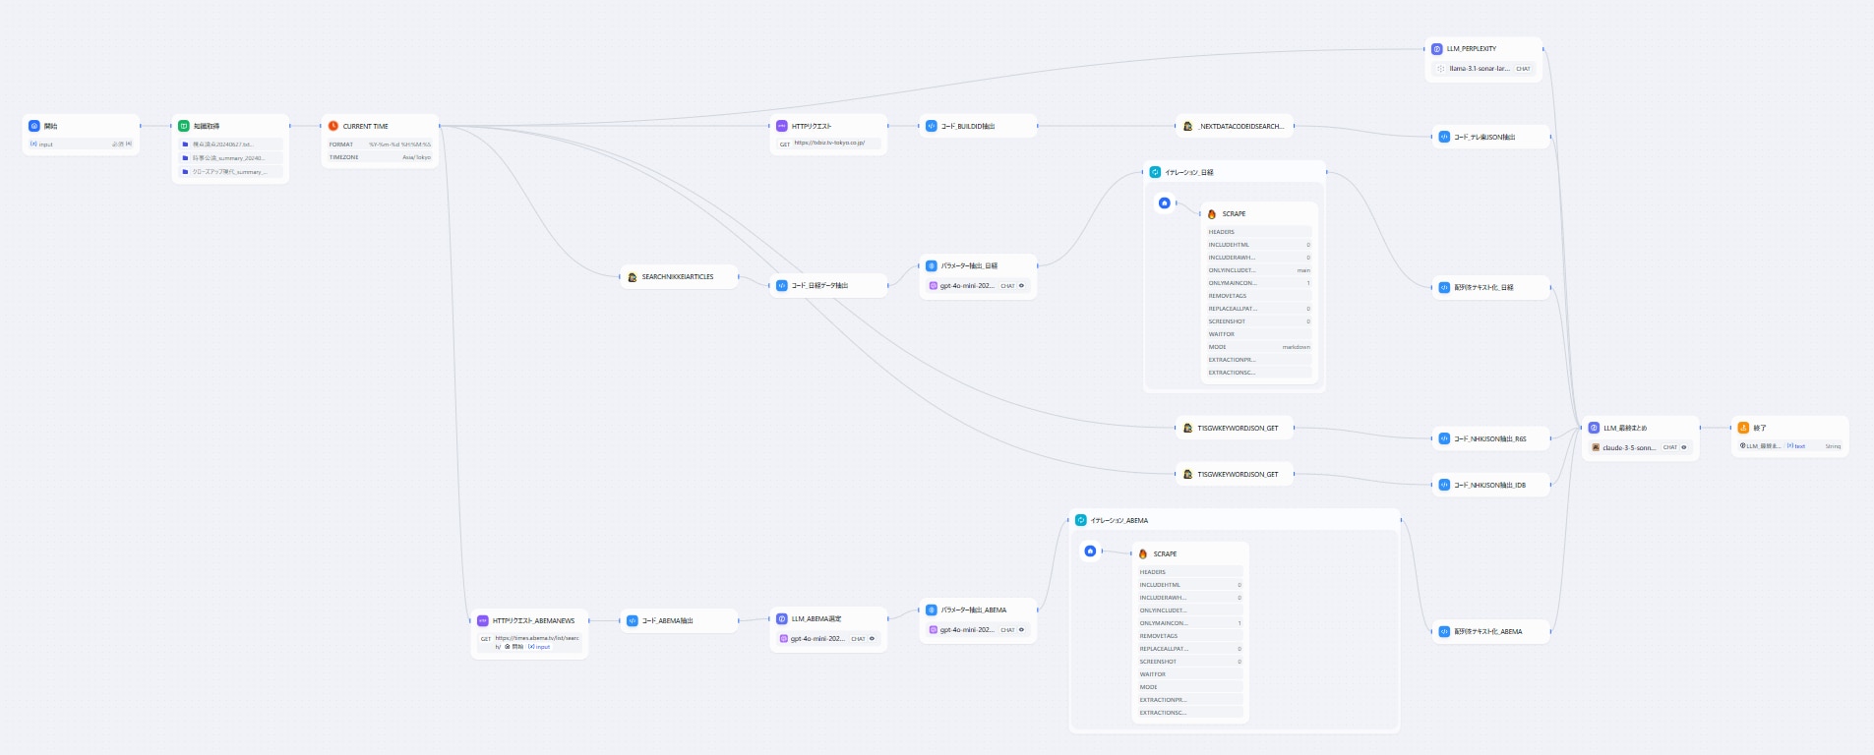The width and height of the screenshot is (1874, 755).
Task: Click the blue home icon on 開始 node
Action: (x=34, y=126)
